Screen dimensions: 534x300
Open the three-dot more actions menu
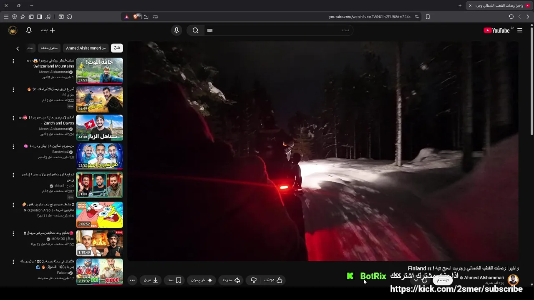[132, 280]
